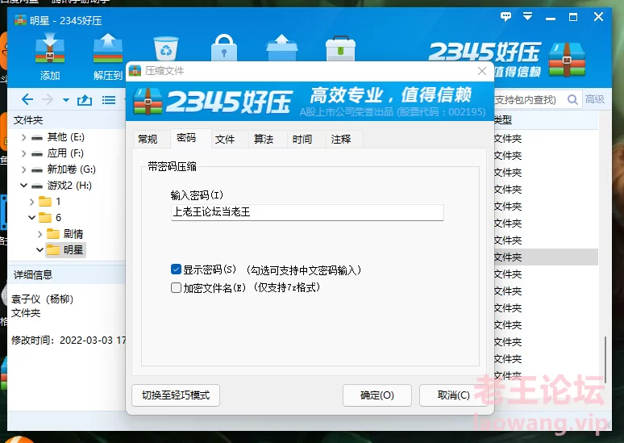Select the 其他 (E:) drive item

tap(58, 137)
